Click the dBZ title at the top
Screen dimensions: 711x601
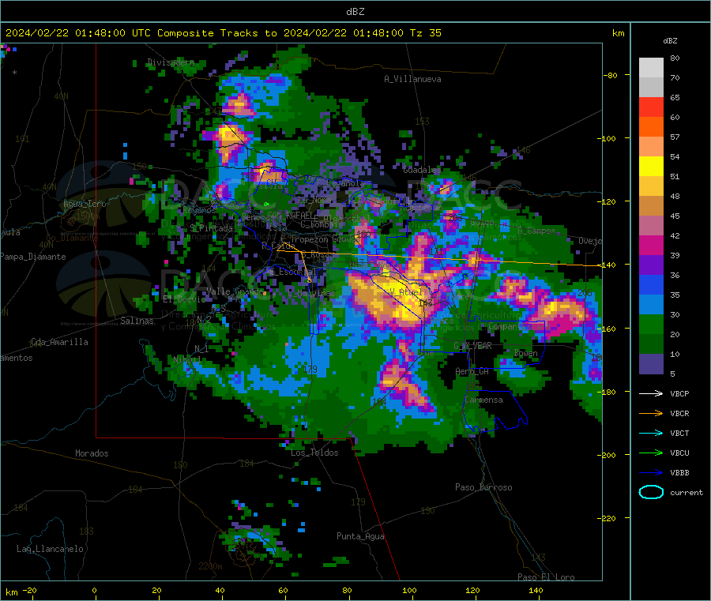[355, 12]
